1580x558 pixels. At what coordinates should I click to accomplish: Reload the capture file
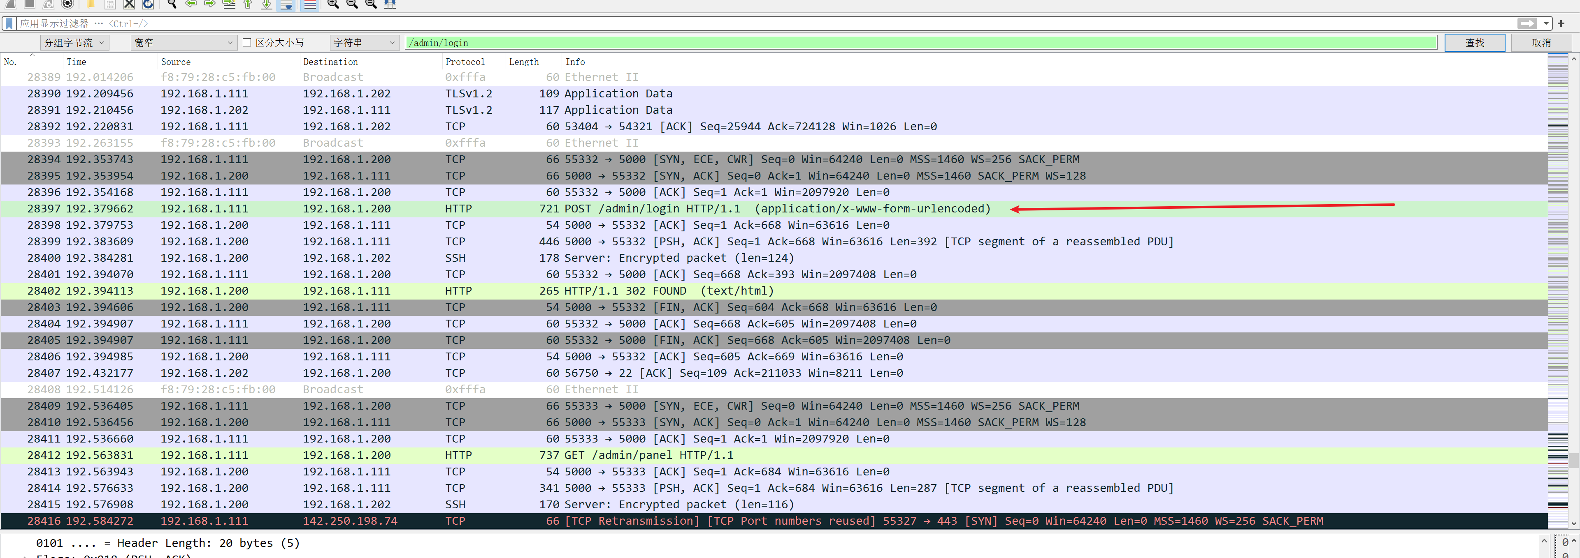148,4
